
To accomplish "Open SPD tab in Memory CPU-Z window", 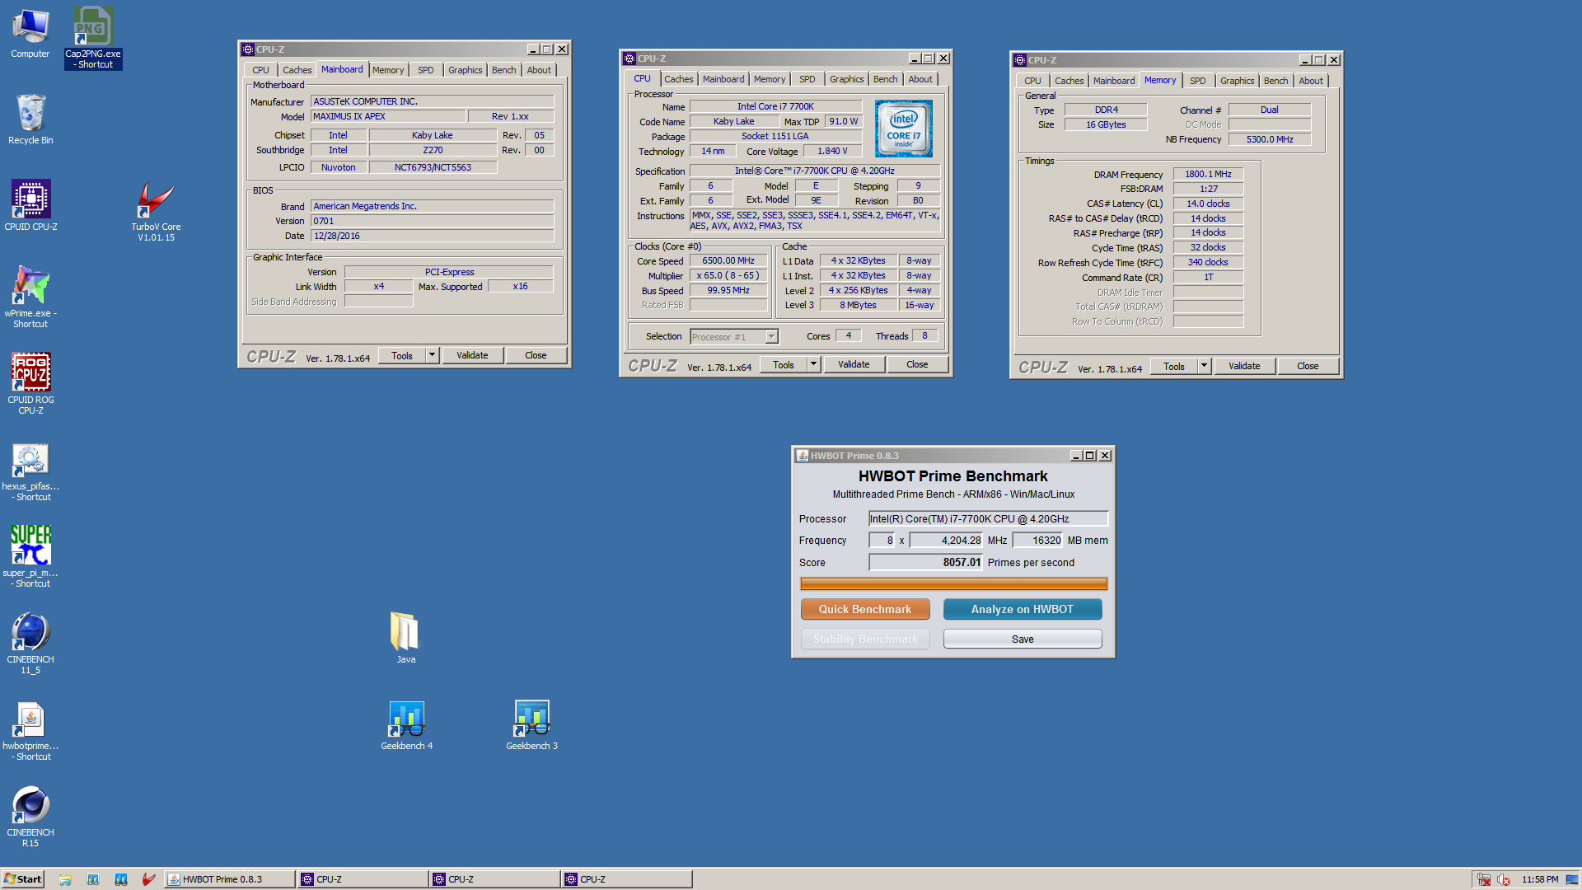I will (1197, 81).
